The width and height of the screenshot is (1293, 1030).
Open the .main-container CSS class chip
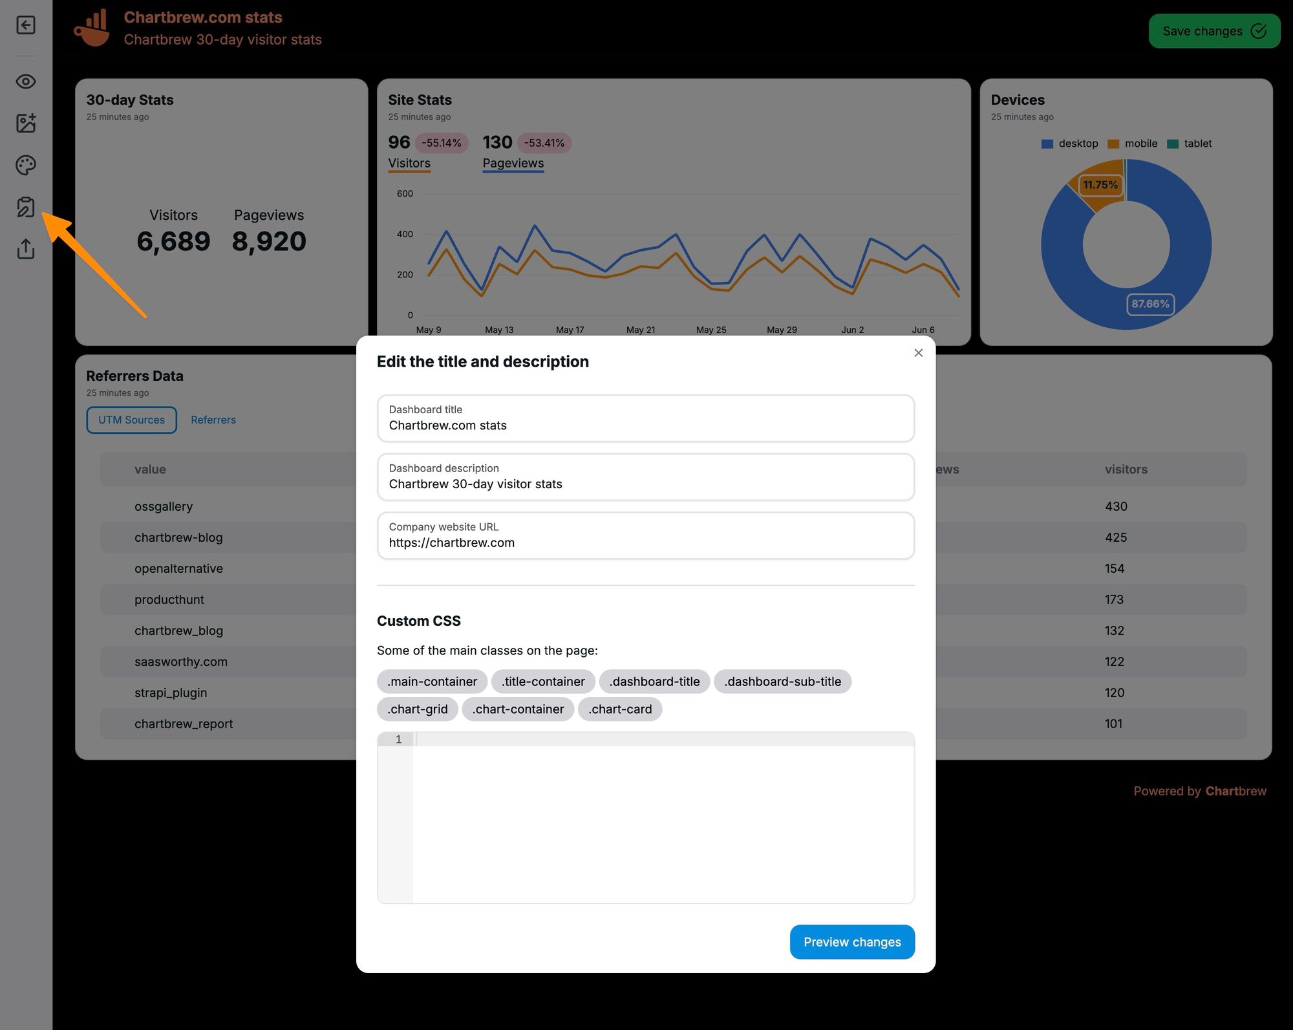431,681
